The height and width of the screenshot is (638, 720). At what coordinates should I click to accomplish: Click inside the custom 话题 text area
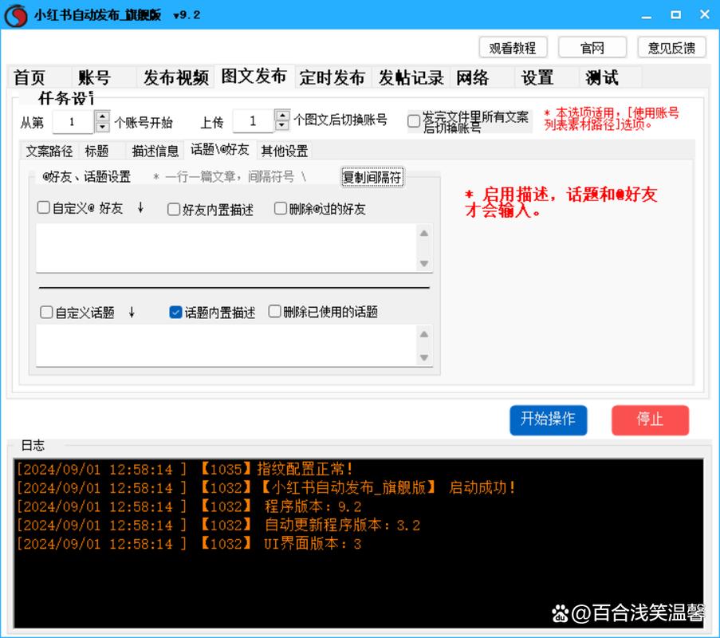[x=223, y=345]
